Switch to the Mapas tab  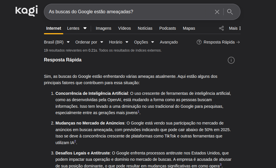[189, 28]
